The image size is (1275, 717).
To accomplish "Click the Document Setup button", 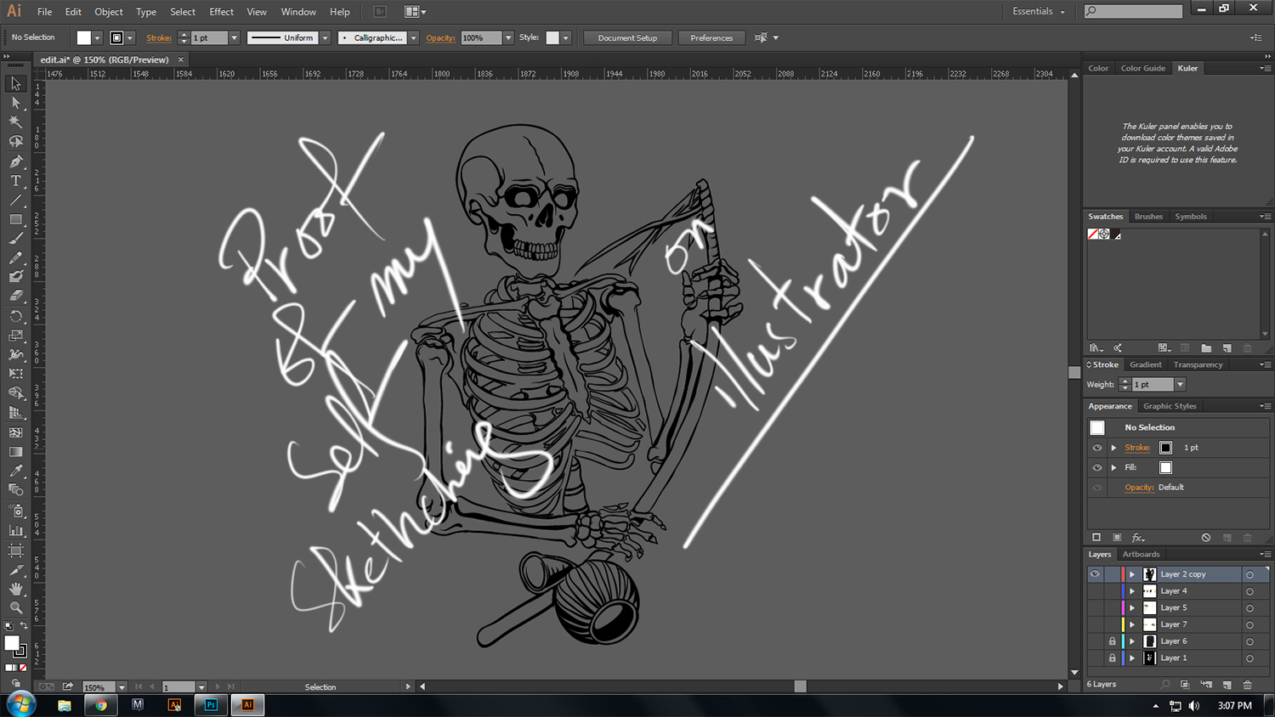I will tap(627, 38).
